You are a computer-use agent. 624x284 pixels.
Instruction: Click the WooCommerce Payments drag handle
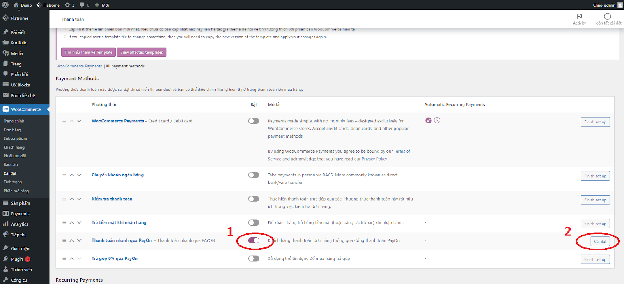coord(64,121)
